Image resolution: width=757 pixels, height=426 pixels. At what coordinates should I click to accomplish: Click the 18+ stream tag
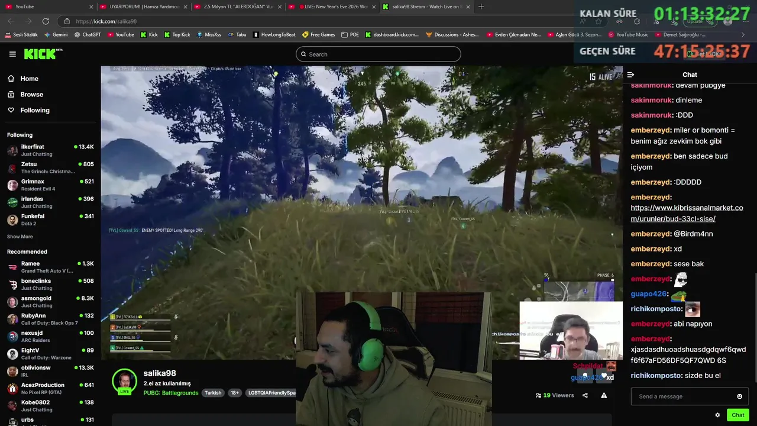pos(235,393)
